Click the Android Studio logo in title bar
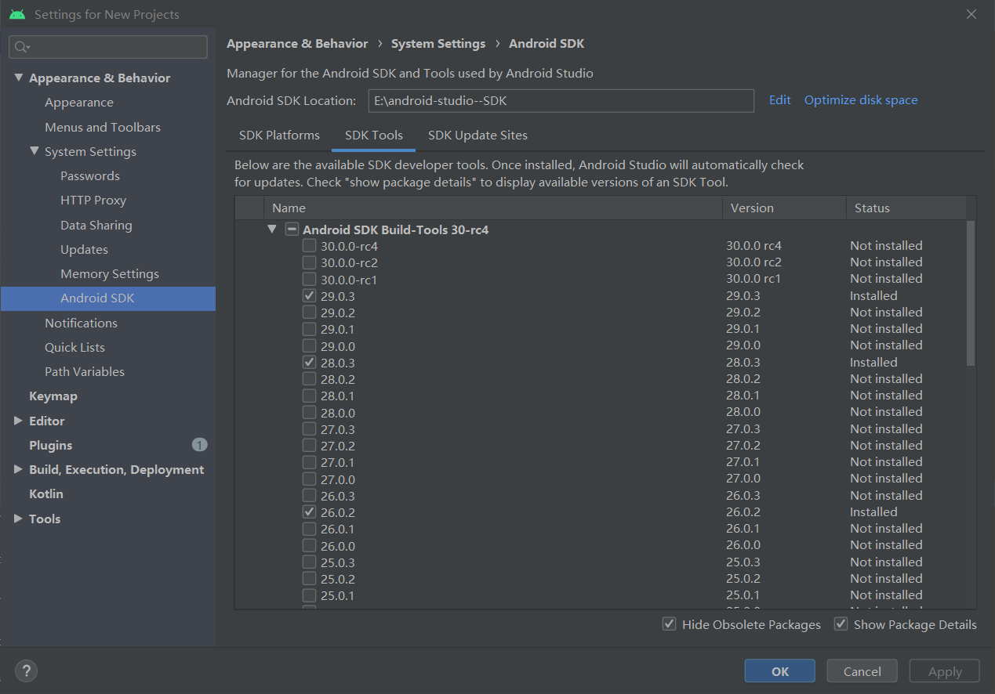The image size is (995, 694). (x=17, y=14)
